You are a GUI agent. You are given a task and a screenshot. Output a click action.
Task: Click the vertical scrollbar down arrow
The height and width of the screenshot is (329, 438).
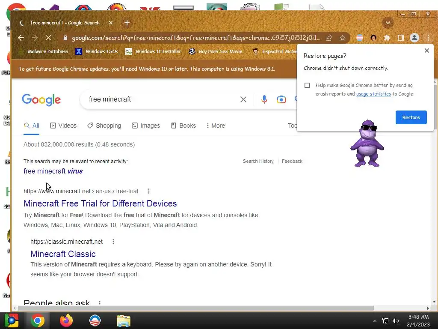(x=434, y=302)
